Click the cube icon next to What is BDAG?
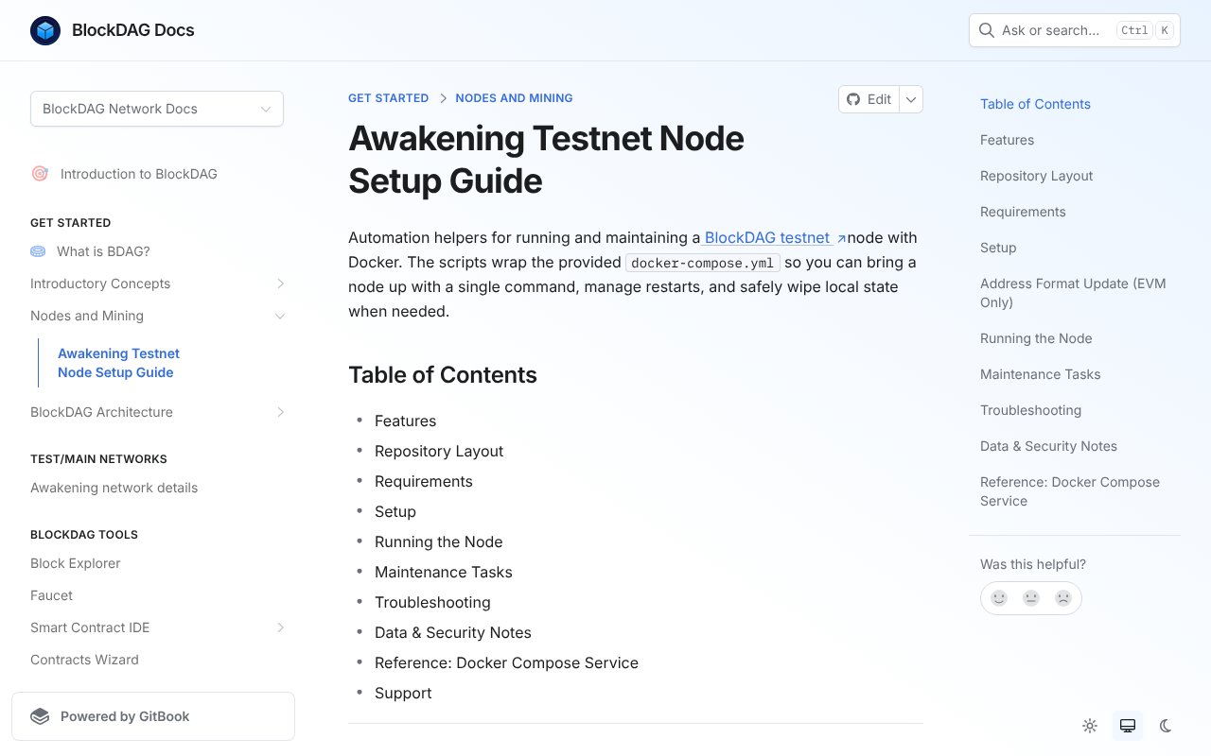The width and height of the screenshot is (1211, 756). 38,251
